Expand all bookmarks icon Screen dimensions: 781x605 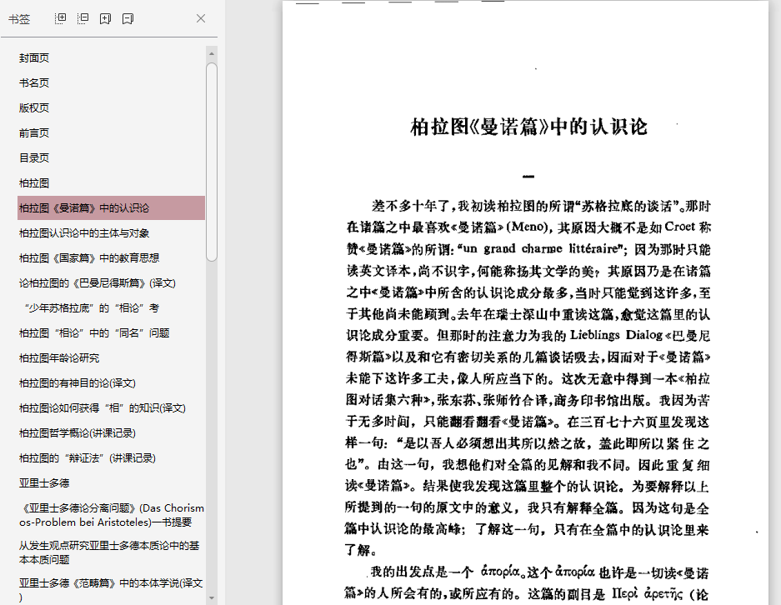tap(60, 19)
